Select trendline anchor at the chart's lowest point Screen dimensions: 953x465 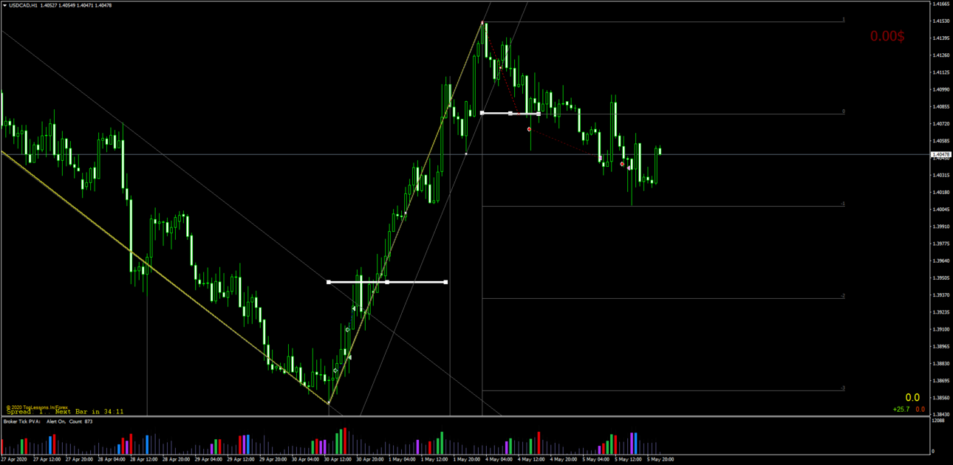tap(329, 403)
